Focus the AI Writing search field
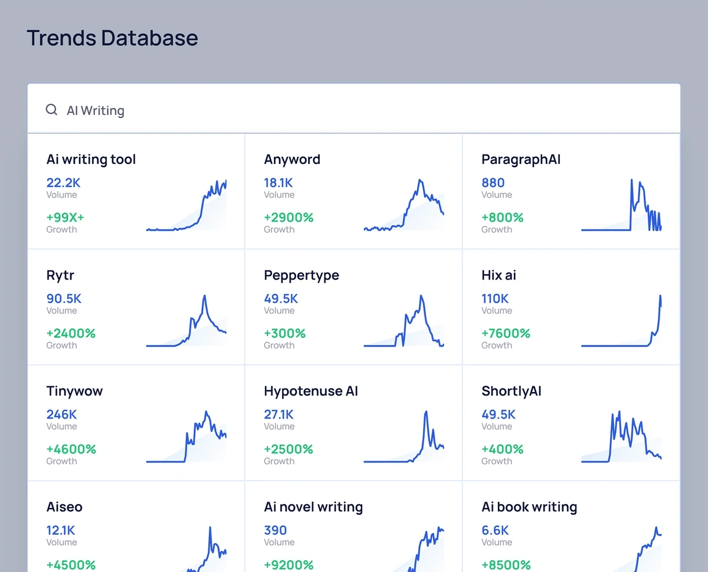 click(x=354, y=109)
